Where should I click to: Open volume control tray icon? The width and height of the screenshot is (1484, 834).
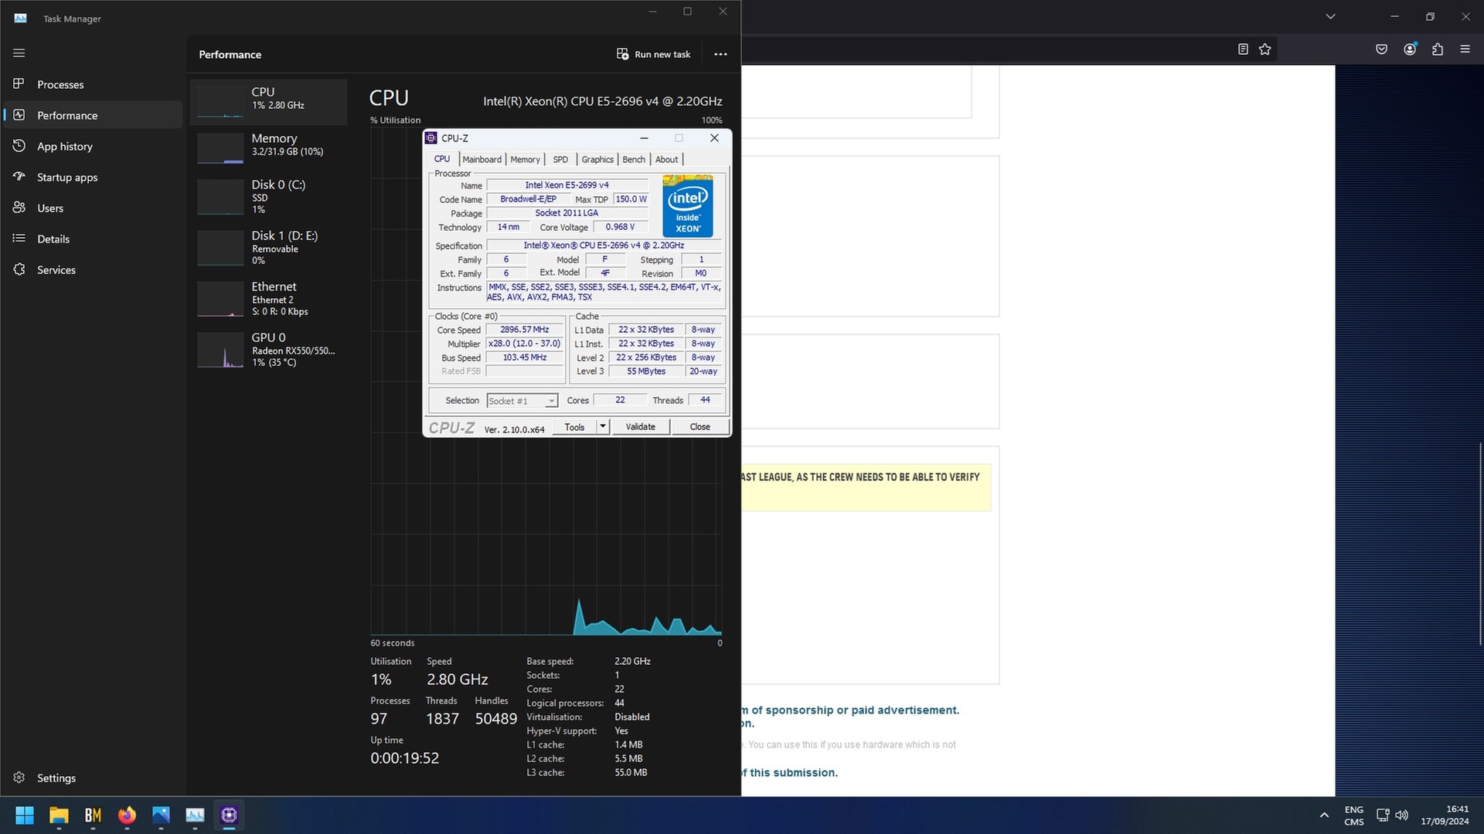(1401, 815)
